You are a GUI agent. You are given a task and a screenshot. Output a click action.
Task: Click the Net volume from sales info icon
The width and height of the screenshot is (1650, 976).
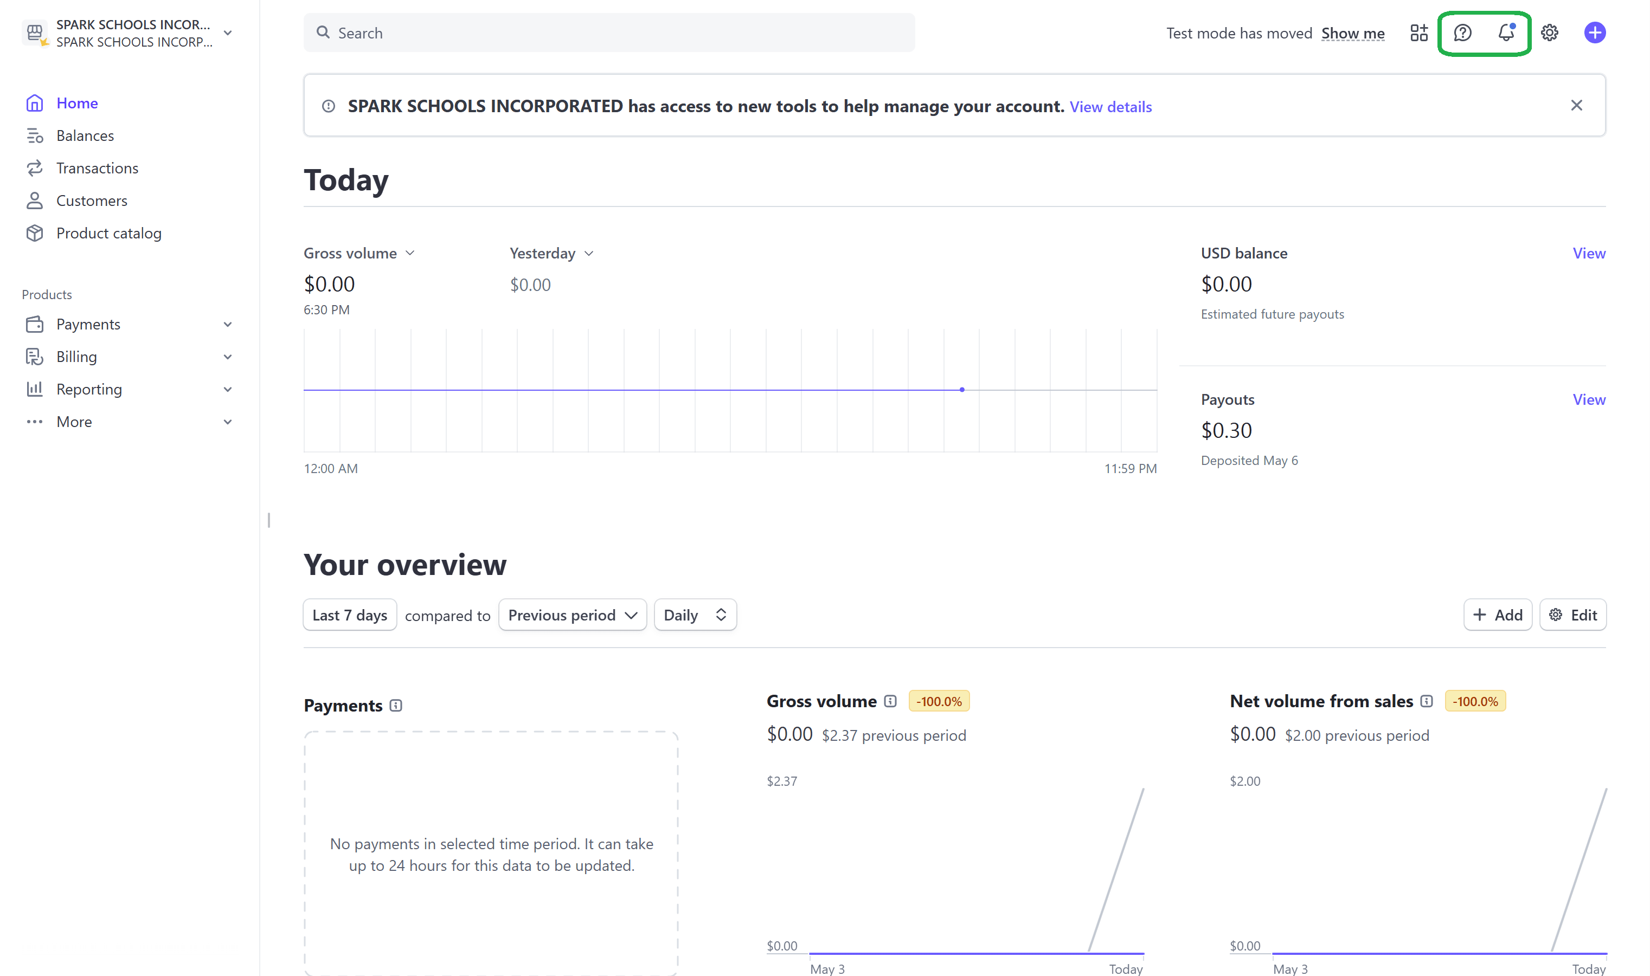click(x=1426, y=701)
